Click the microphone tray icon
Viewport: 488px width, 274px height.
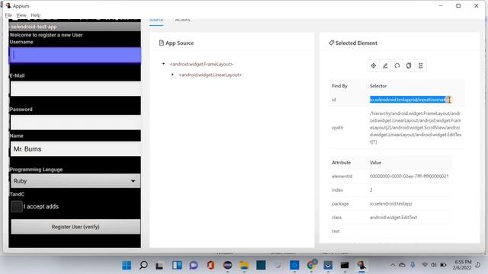[x=413, y=265]
